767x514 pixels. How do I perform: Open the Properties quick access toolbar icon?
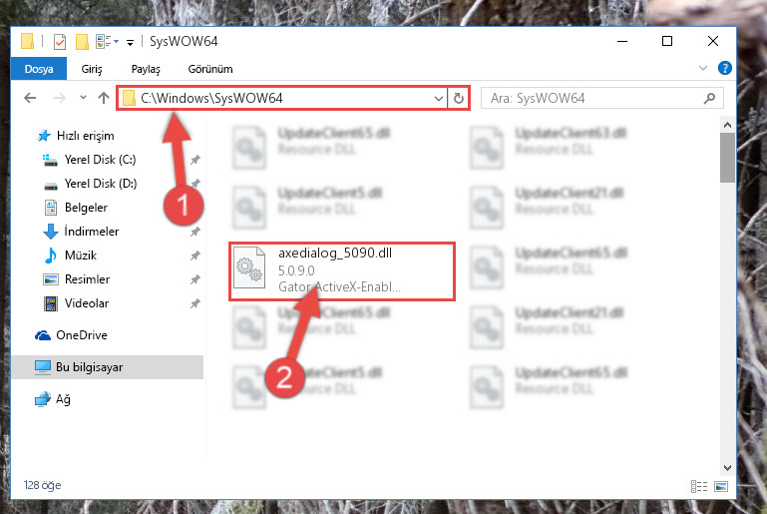[x=60, y=42]
